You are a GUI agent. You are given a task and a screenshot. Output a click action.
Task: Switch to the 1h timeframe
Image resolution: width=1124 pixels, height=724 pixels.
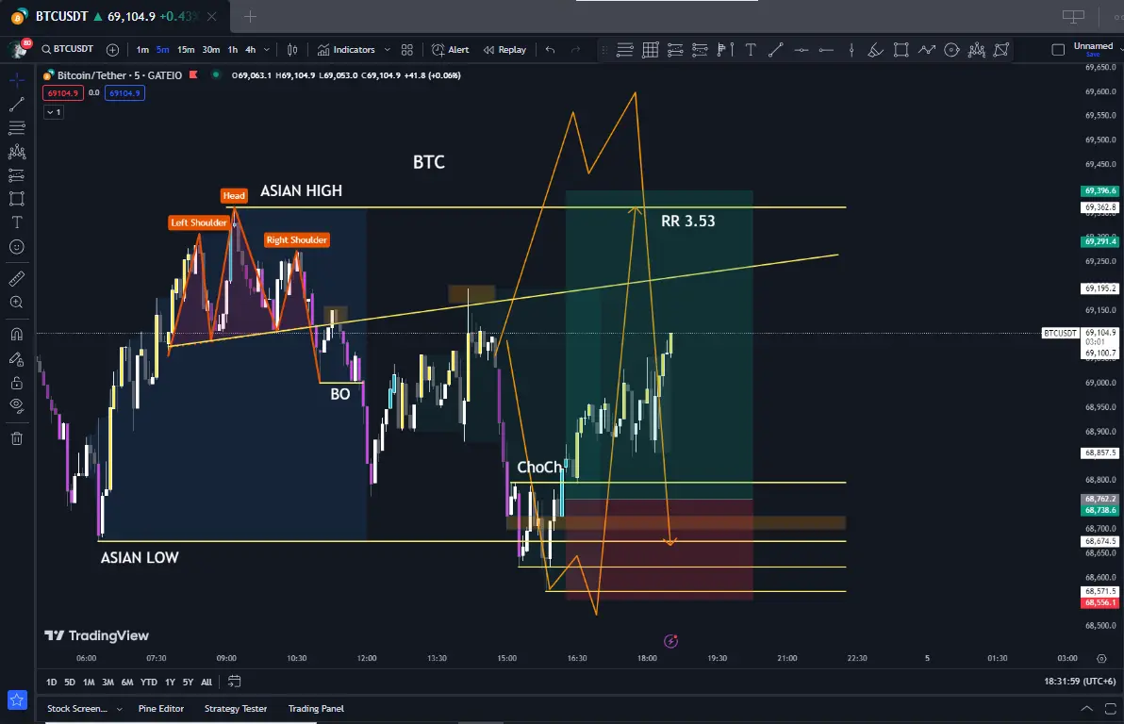[x=232, y=49]
